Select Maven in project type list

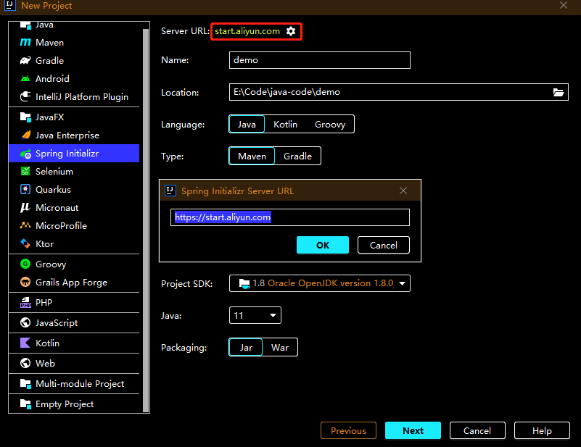(74, 42)
